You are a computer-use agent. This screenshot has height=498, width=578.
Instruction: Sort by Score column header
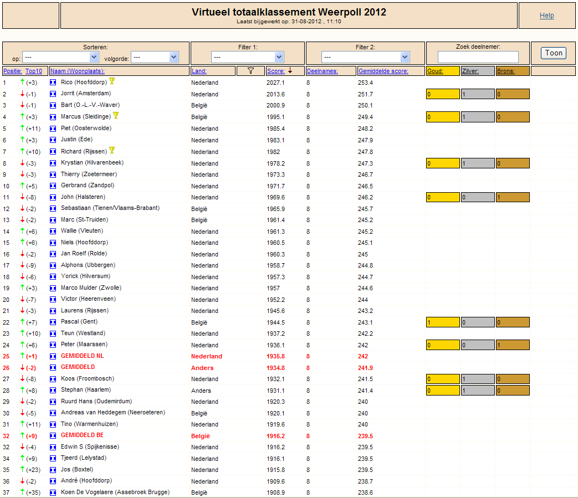tap(276, 71)
